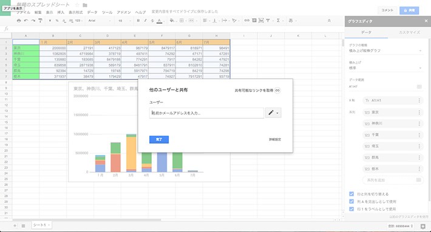Click the folder icon beside title
This screenshot has height=232, width=431.
pos(85,5)
